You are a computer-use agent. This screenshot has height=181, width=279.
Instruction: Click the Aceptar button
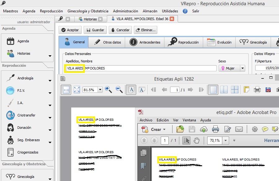(70, 30)
